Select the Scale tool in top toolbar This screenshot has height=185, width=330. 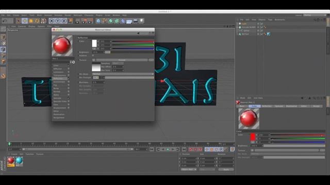point(31,21)
